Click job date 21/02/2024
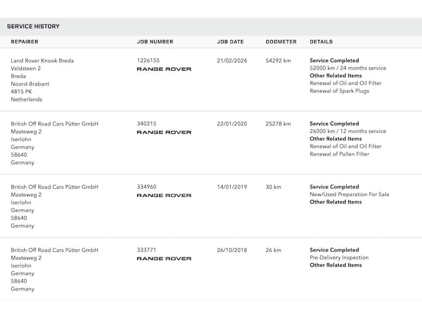The height and width of the screenshot is (316, 422). click(x=232, y=61)
